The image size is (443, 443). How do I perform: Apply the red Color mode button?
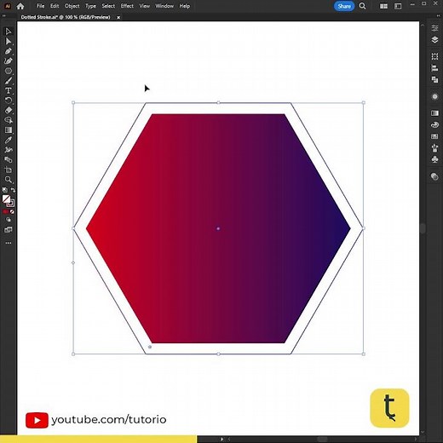point(5,212)
